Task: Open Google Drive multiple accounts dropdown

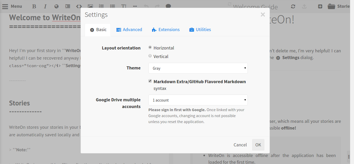Action: tap(198, 100)
